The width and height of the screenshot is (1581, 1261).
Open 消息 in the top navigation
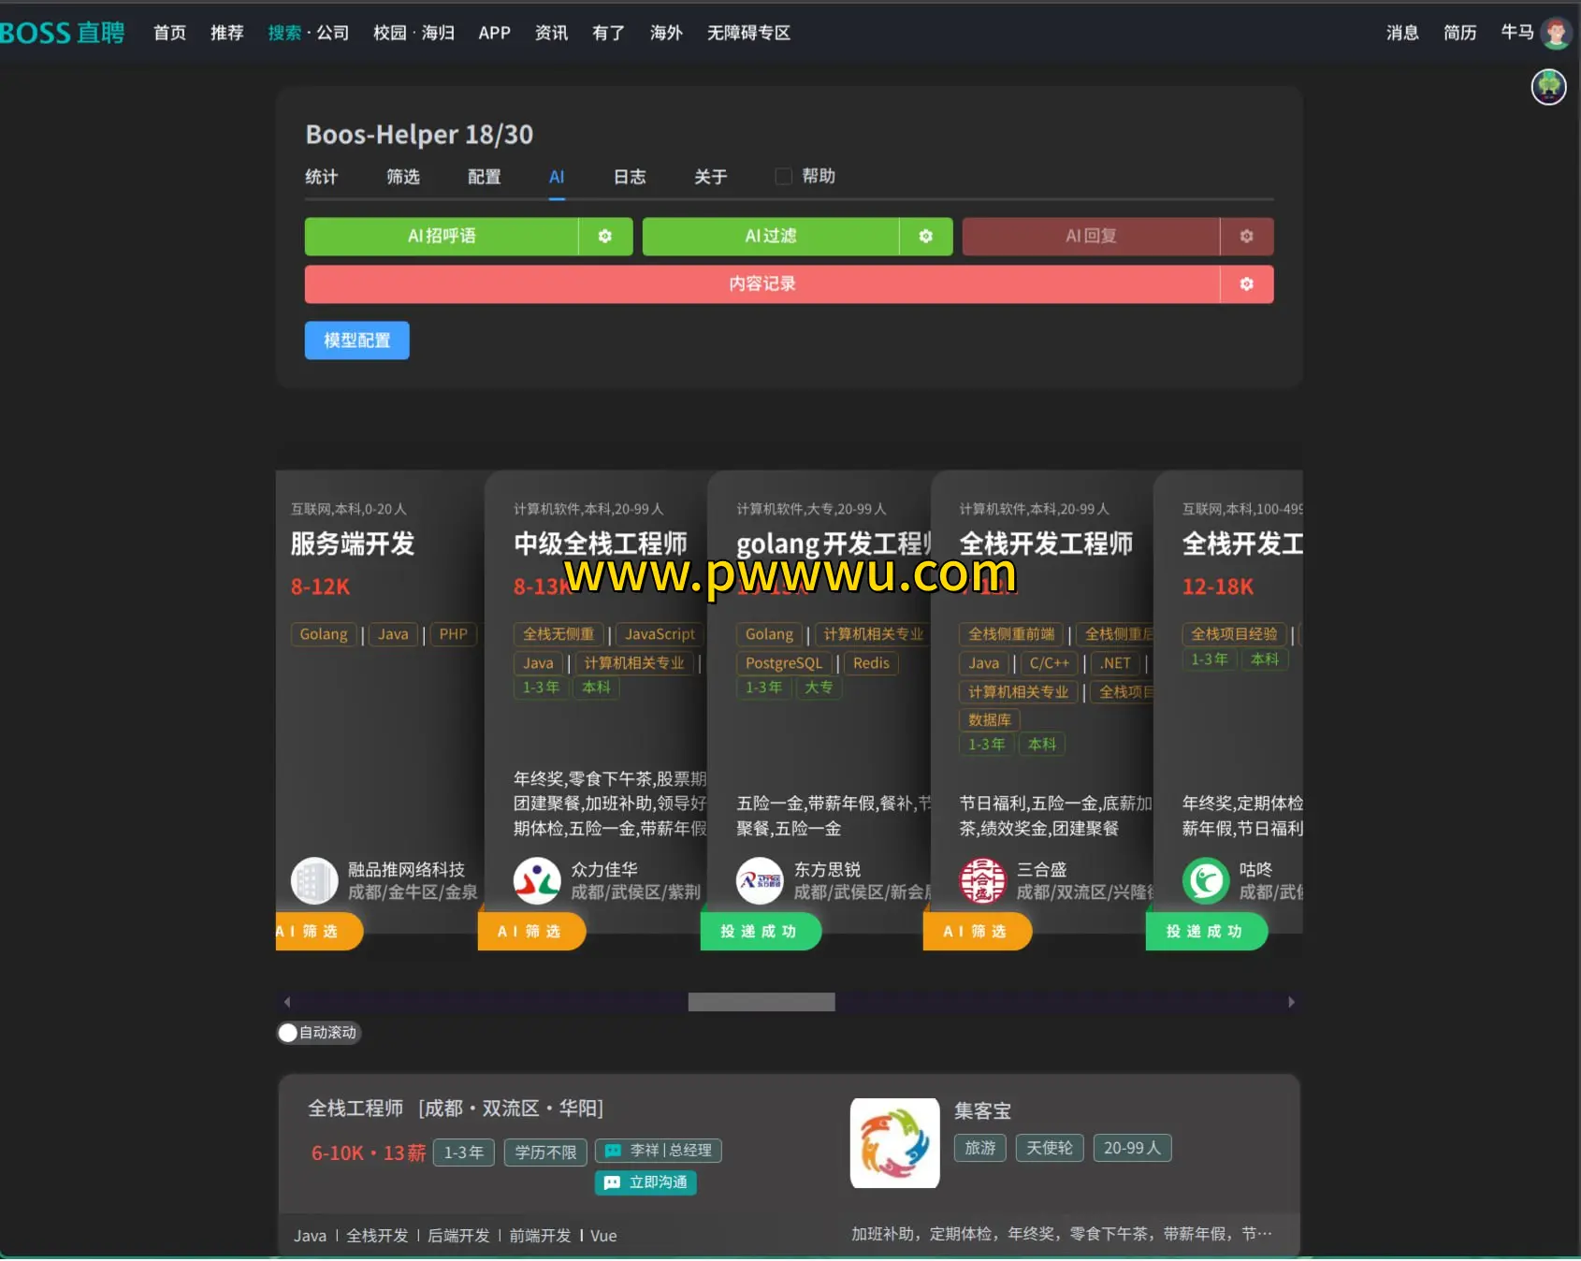pyautogui.click(x=1401, y=33)
